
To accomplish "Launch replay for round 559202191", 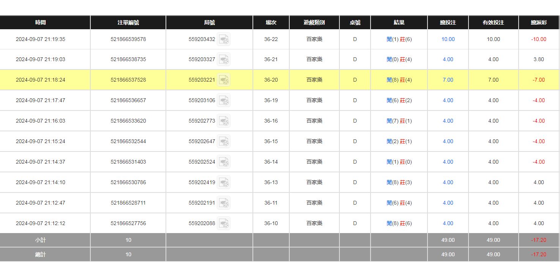I will pyautogui.click(x=224, y=203).
